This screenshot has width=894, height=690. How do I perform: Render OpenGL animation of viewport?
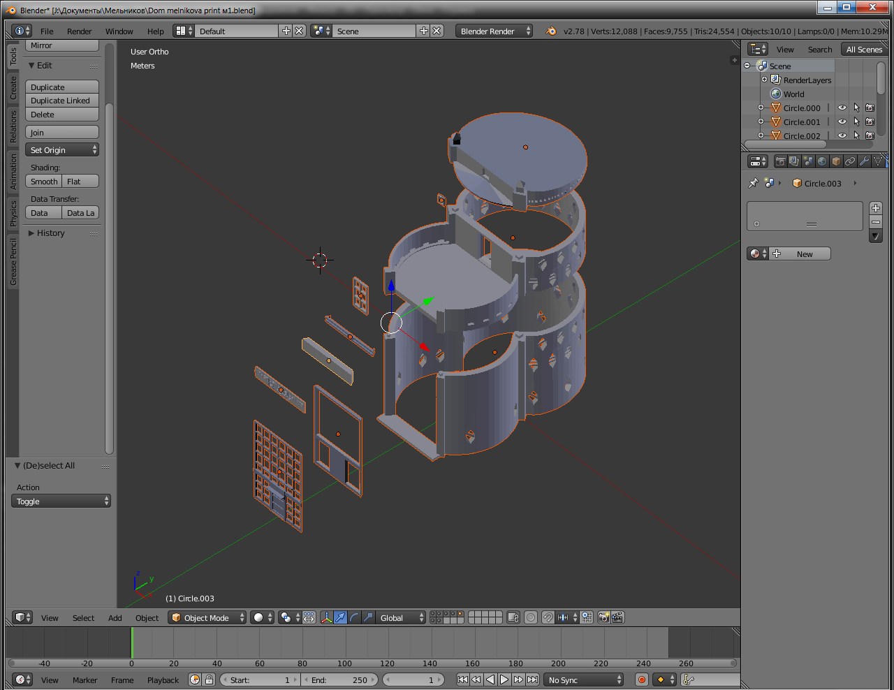click(617, 617)
